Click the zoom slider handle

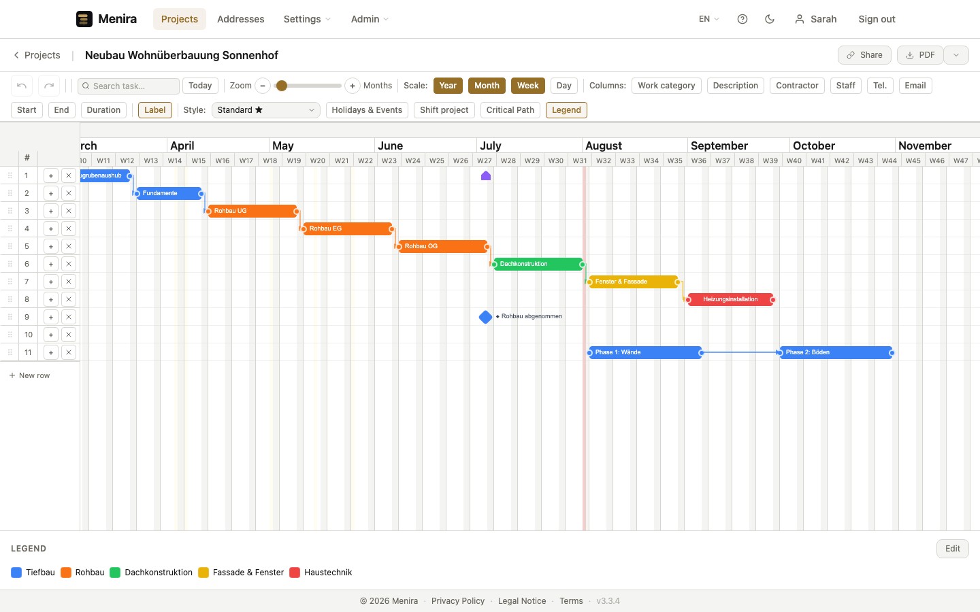[x=282, y=86]
